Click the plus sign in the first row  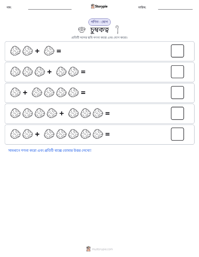click(x=37, y=51)
